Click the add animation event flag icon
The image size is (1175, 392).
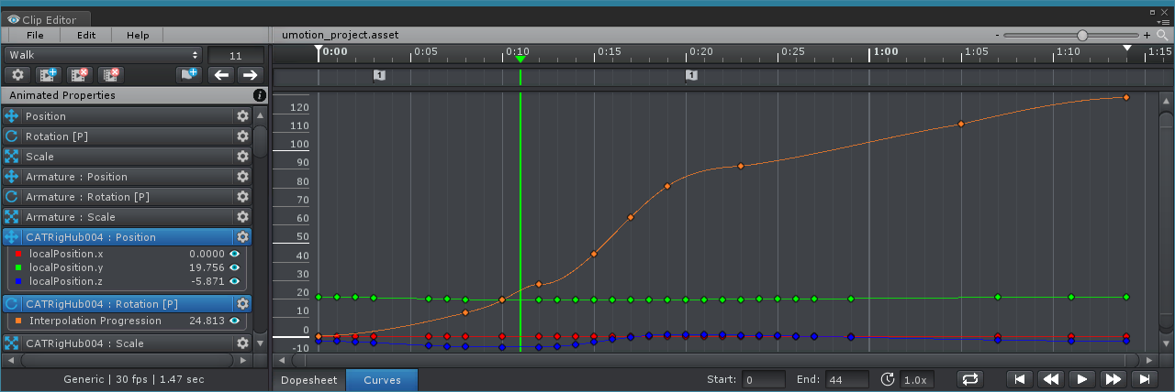click(x=189, y=75)
